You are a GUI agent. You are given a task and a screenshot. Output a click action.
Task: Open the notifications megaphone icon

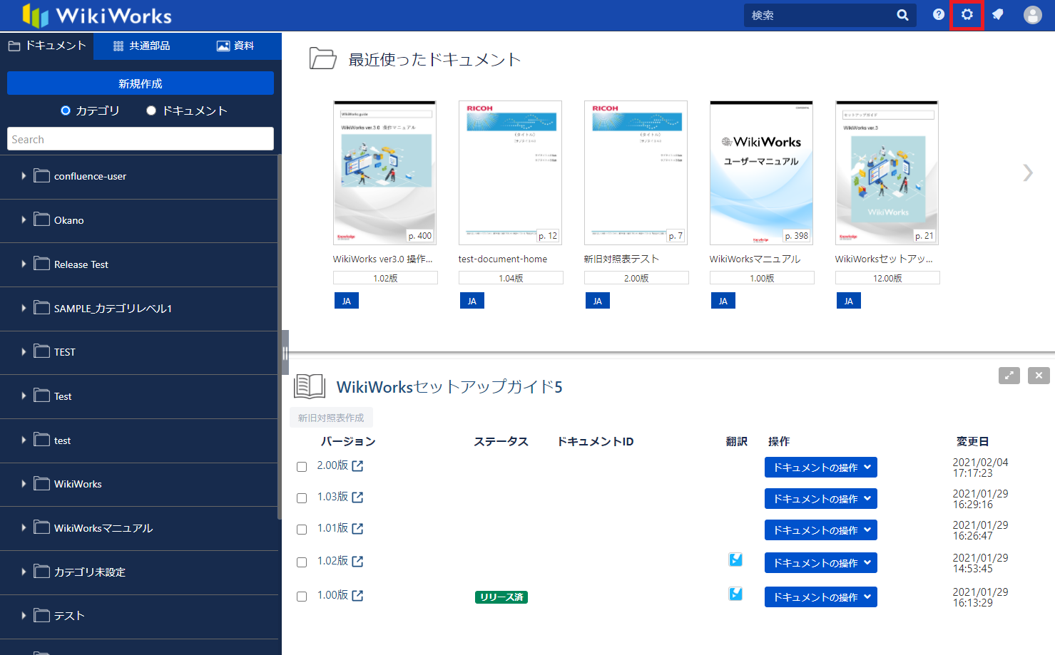coord(997,15)
